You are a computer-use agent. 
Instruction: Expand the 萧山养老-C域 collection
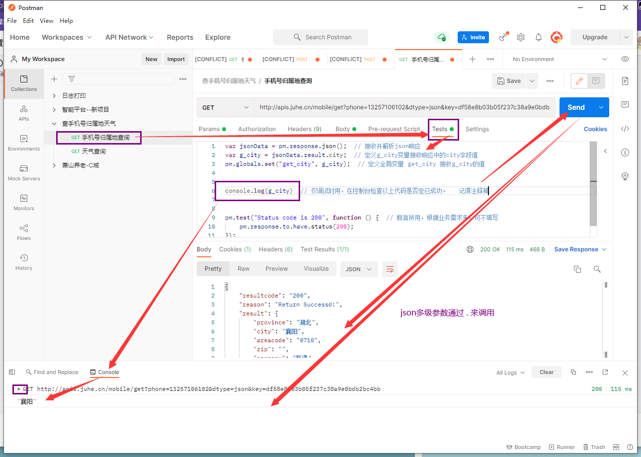[54, 165]
